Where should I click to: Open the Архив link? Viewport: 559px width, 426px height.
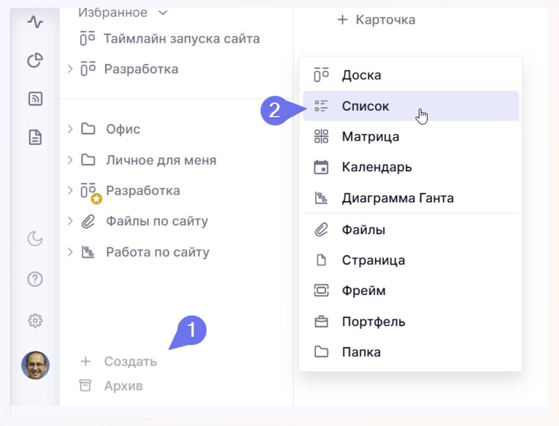(x=123, y=386)
